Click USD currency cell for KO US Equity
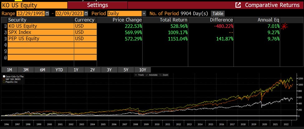Screen dimensions: 304x129 [85, 26]
